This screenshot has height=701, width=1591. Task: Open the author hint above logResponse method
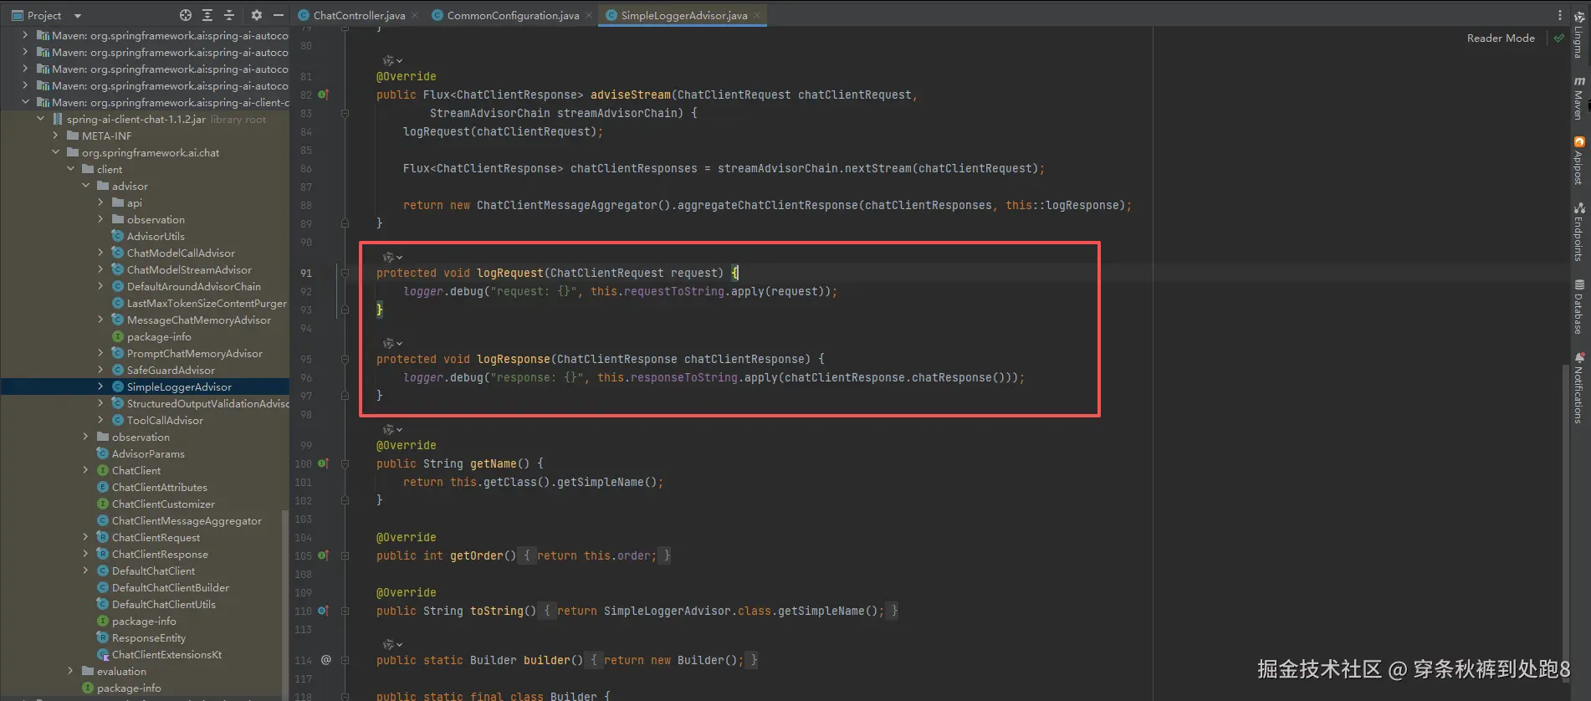pyautogui.click(x=392, y=343)
